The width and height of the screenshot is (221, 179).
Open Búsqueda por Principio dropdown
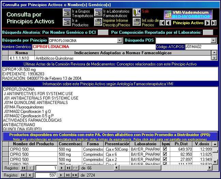119,41
